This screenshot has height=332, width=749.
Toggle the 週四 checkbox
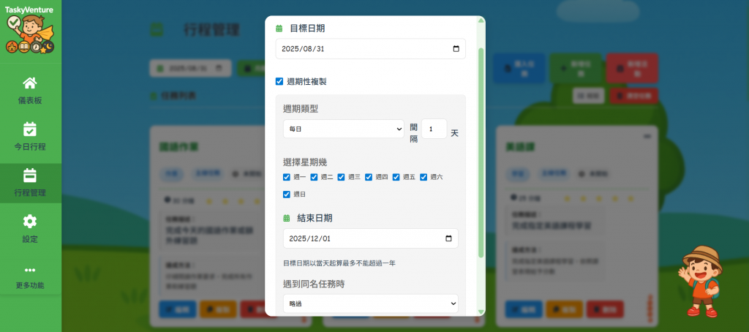tap(369, 177)
